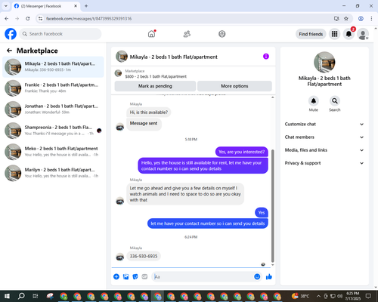Open a new browser tab

[86, 6]
